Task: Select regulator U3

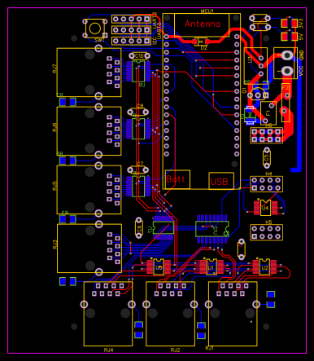Action: (255, 66)
